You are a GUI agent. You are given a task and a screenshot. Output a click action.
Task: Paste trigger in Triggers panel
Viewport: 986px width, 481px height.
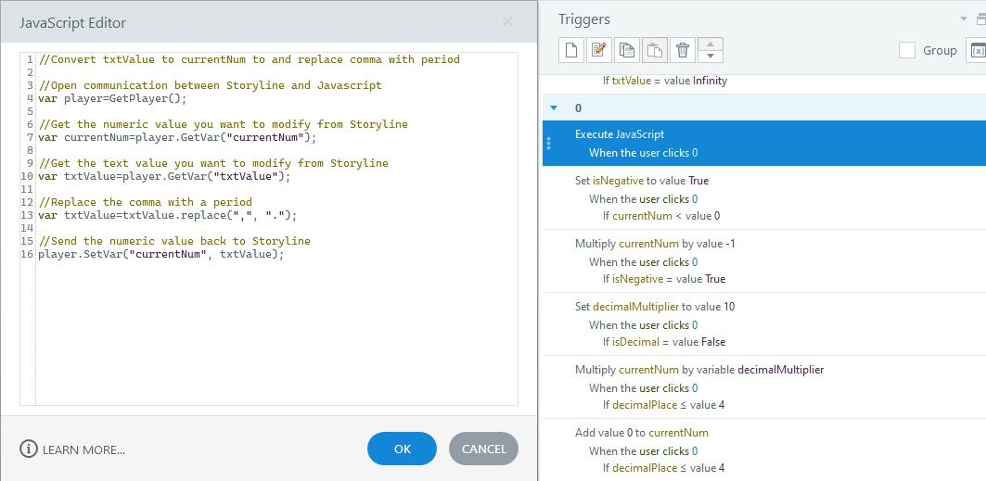pos(655,50)
